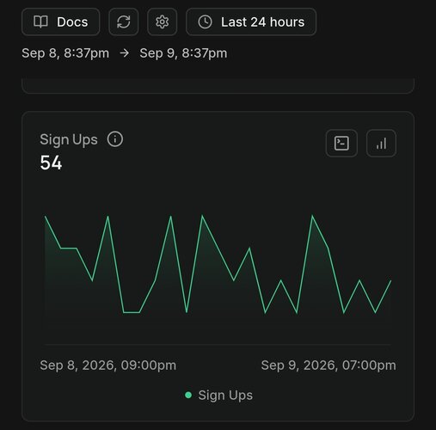
Task: Select the end time Sep 9, 8:37pm
Action: tap(183, 53)
